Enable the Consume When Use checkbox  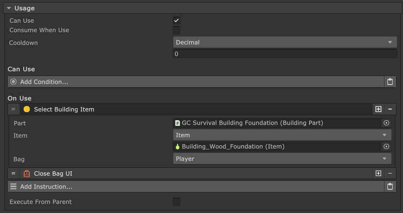point(176,30)
